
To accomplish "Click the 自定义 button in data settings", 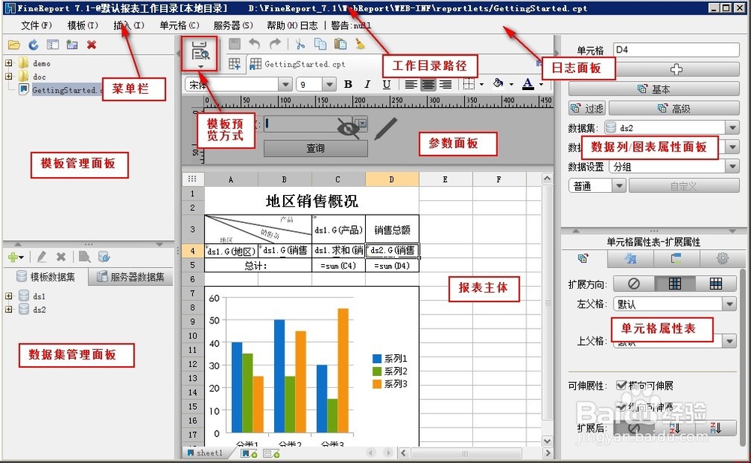I will click(x=683, y=185).
